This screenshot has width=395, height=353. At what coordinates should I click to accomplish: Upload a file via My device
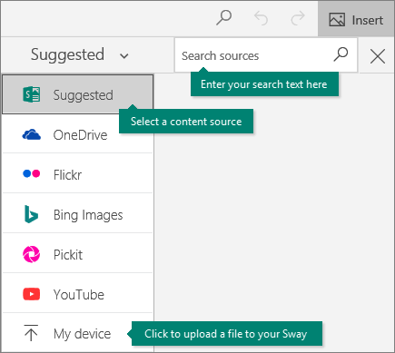[78, 333]
